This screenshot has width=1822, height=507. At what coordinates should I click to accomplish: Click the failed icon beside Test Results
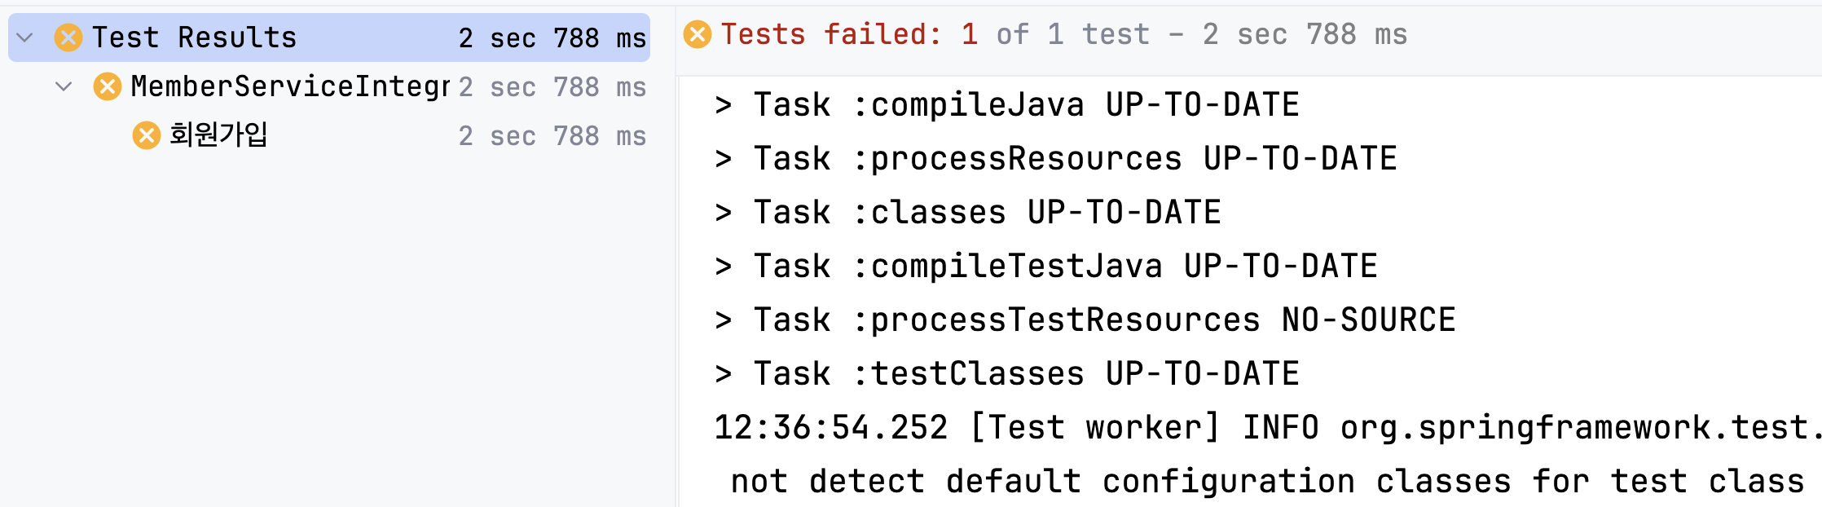coord(68,37)
